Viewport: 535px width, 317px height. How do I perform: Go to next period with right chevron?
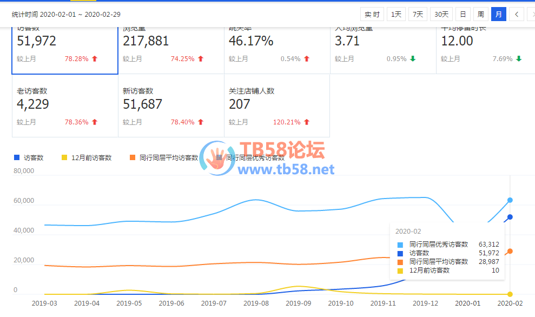pos(531,15)
